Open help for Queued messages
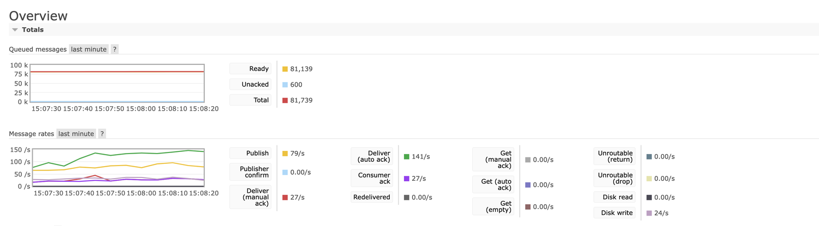Image resolution: width=819 pixels, height=226 pixels. point(115,49)
